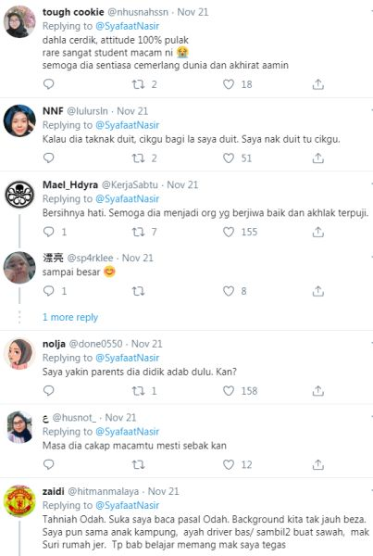Reply to NNF's comment via bubble icon
Image resolution: width=373 pixels, height=556 pixels.
coord(48,158)
